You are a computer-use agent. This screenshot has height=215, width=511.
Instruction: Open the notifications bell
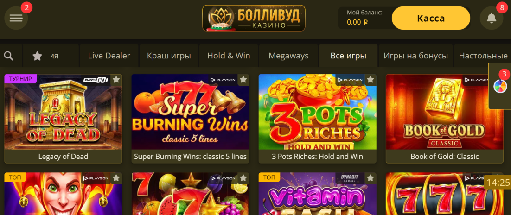click(492, 18)
